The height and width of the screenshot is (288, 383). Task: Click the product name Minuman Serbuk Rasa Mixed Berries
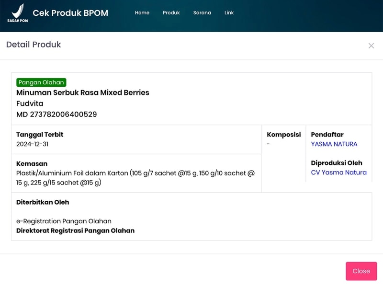(83, 92)
